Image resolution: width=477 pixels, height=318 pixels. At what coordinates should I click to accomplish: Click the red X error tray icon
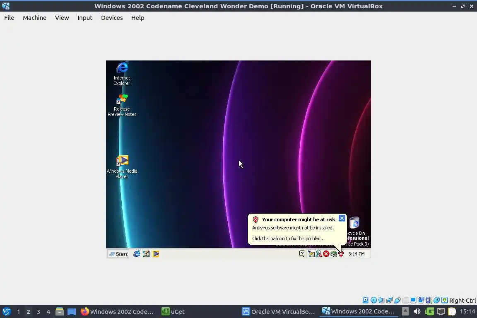point(326,254)
